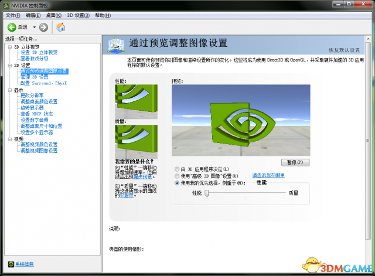Click the page header 3D image icon
The width and height of the screenshot is (375, 276).
(x=117, y=43)
